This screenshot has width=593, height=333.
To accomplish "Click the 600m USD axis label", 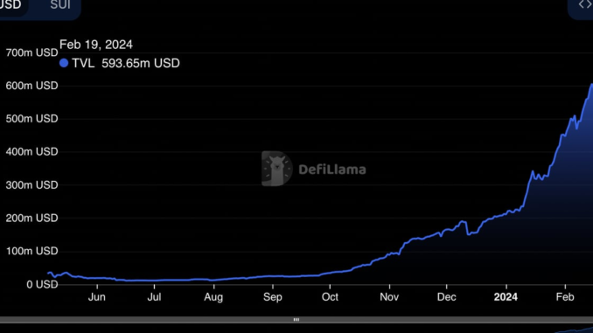I will coord(31,86).
